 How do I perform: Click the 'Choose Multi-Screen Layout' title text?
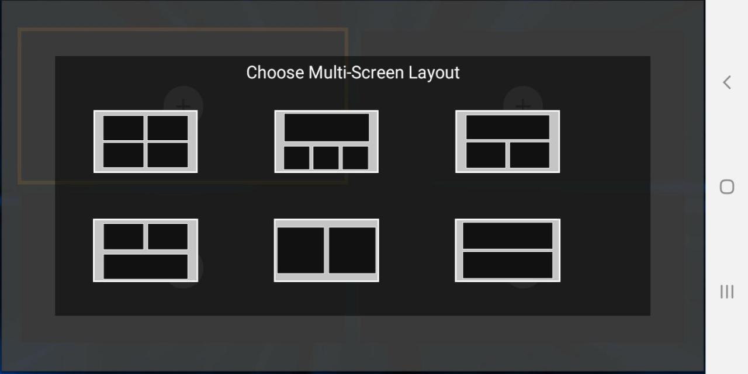click(353, 72)
